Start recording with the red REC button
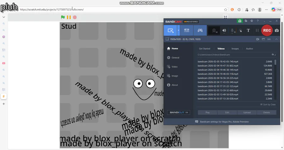 (267, 30)
